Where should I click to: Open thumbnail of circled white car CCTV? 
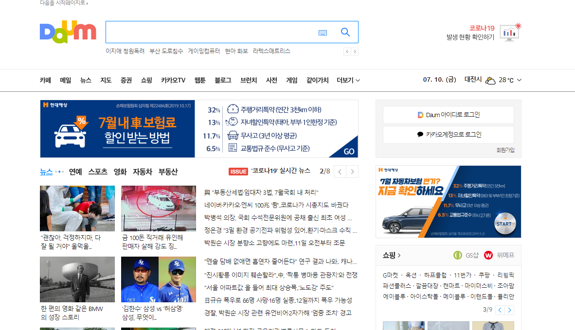[x=159, y=208]
